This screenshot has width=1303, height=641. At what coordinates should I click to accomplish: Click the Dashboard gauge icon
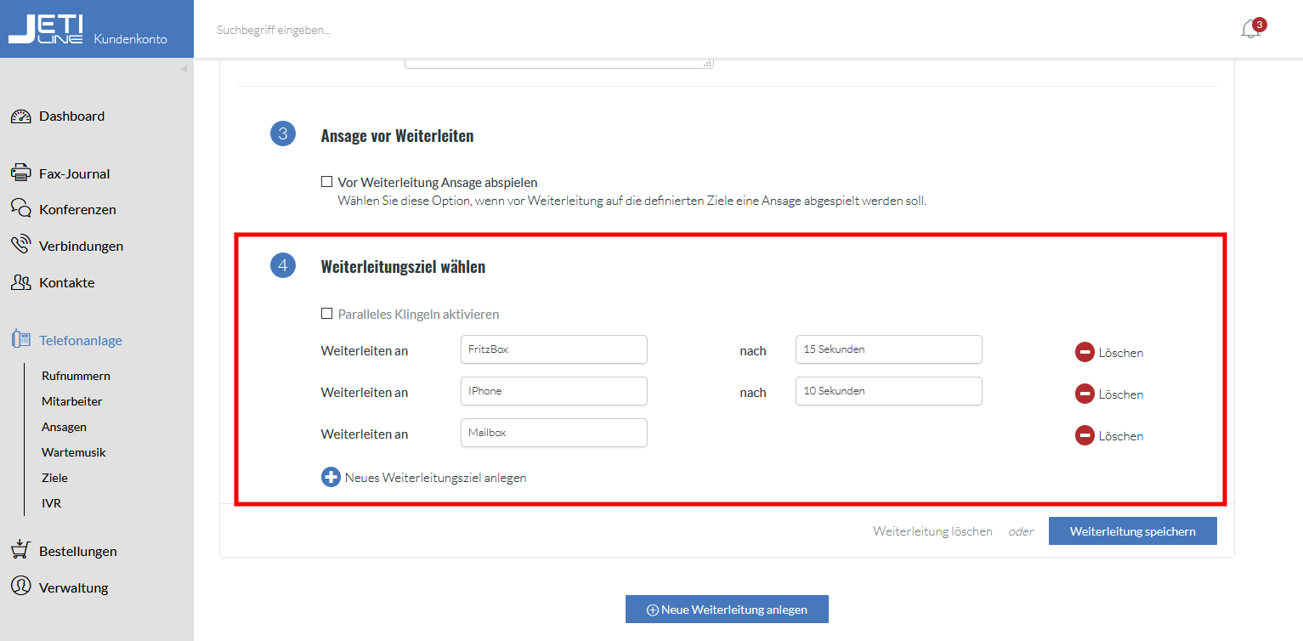point(21,116)
